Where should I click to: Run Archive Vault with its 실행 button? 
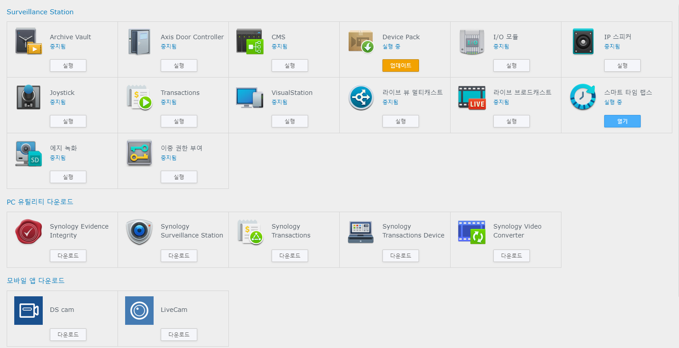pos(68,66)
